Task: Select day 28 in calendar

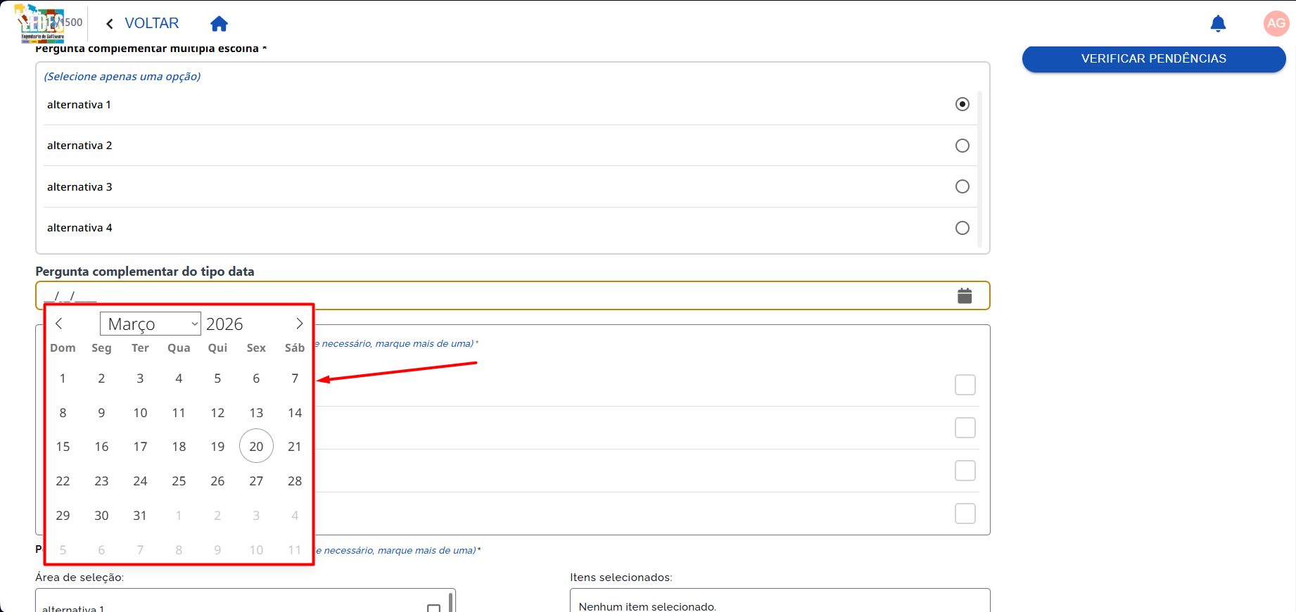Action: tap(295, 481)
